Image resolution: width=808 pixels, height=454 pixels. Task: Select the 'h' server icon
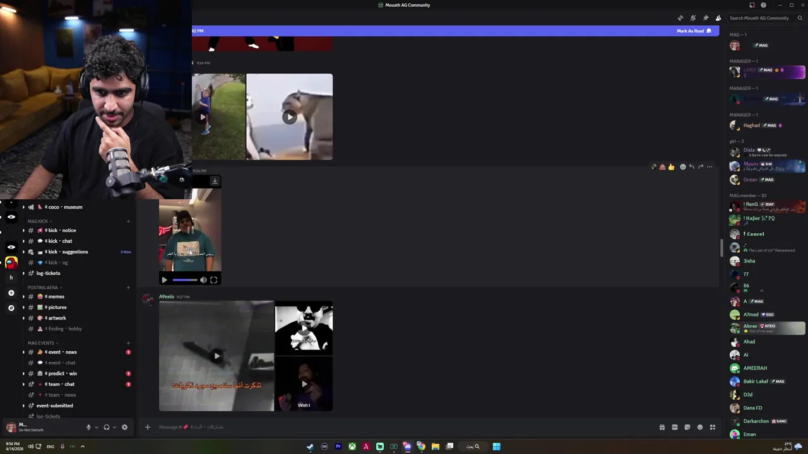point(11,277)
